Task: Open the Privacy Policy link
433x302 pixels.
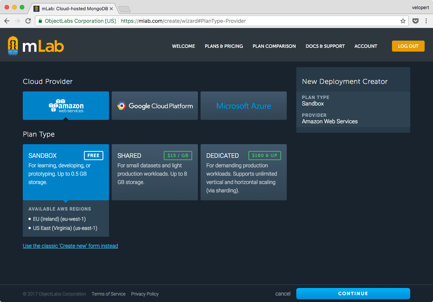Action: 145,294
